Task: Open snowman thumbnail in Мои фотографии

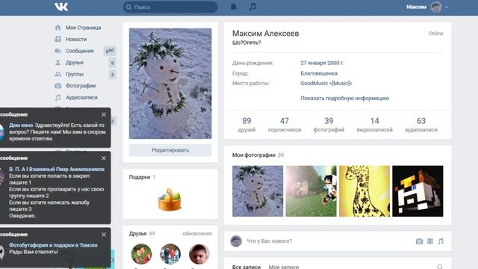Action: [x=258, y=191]
